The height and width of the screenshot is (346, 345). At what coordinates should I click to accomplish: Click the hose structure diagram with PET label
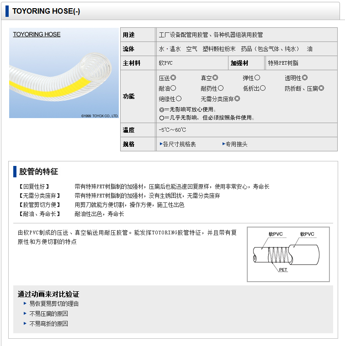click(288, 254)
